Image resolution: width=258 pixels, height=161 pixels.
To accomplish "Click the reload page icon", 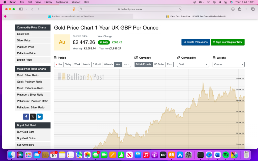I will pyautogui.click(x=180, y=9).
